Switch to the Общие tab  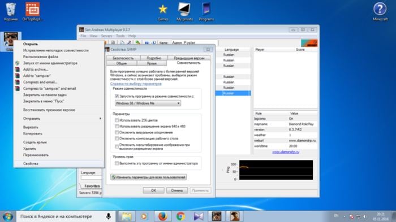pos(122,63)
